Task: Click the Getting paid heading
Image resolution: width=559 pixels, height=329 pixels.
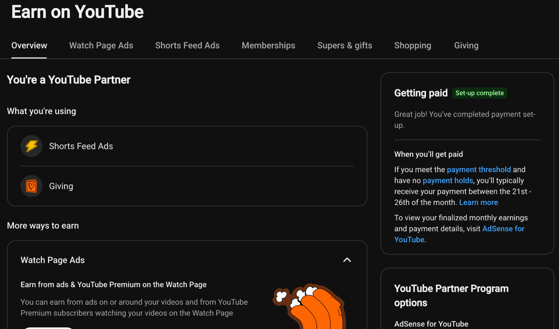Action: pyautogui.click(x=421, y=93)
